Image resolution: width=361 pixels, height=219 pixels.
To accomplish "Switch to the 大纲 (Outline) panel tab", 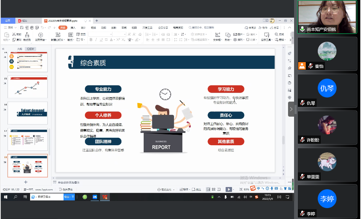I will click(x=20, y=49).
